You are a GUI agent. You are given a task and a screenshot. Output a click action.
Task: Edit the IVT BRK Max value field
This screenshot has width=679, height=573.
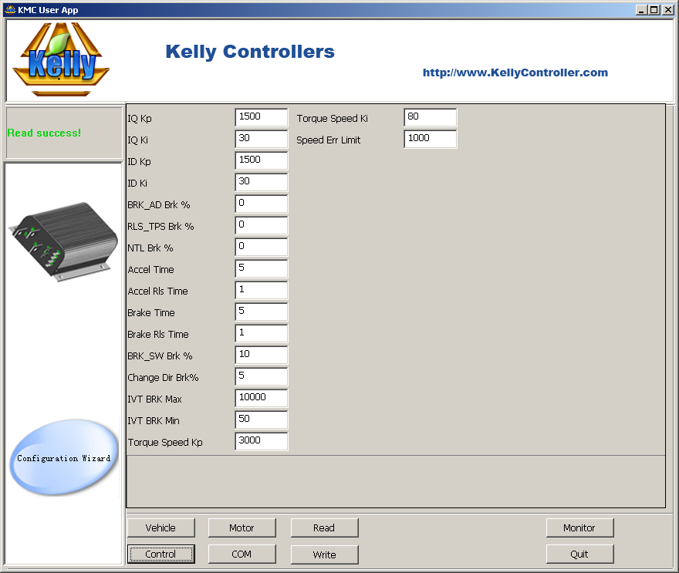(261, 398)
